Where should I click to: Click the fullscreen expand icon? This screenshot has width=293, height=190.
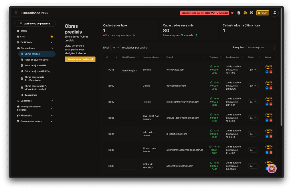tap(252, 13)
